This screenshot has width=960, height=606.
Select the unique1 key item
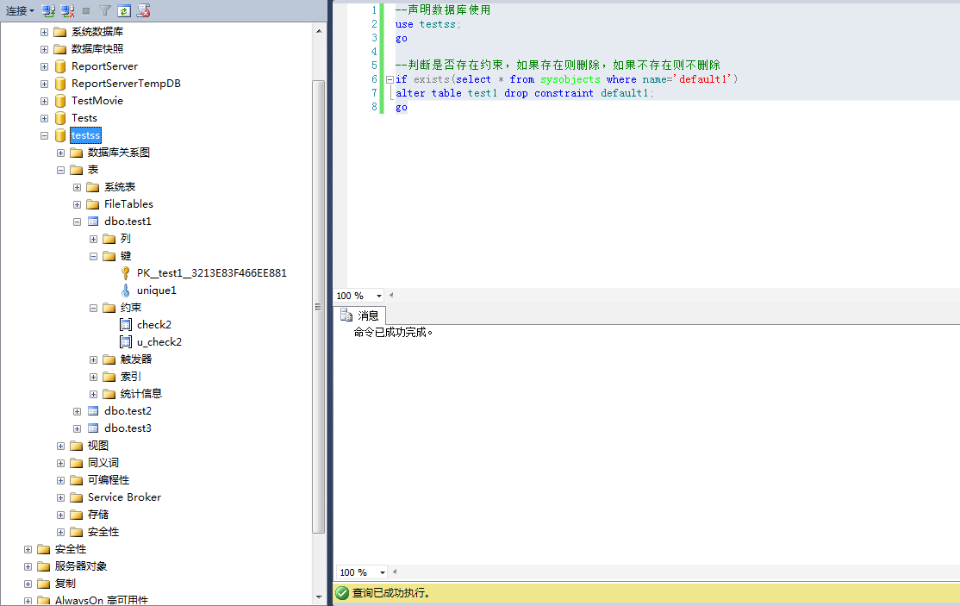[157, 291]
